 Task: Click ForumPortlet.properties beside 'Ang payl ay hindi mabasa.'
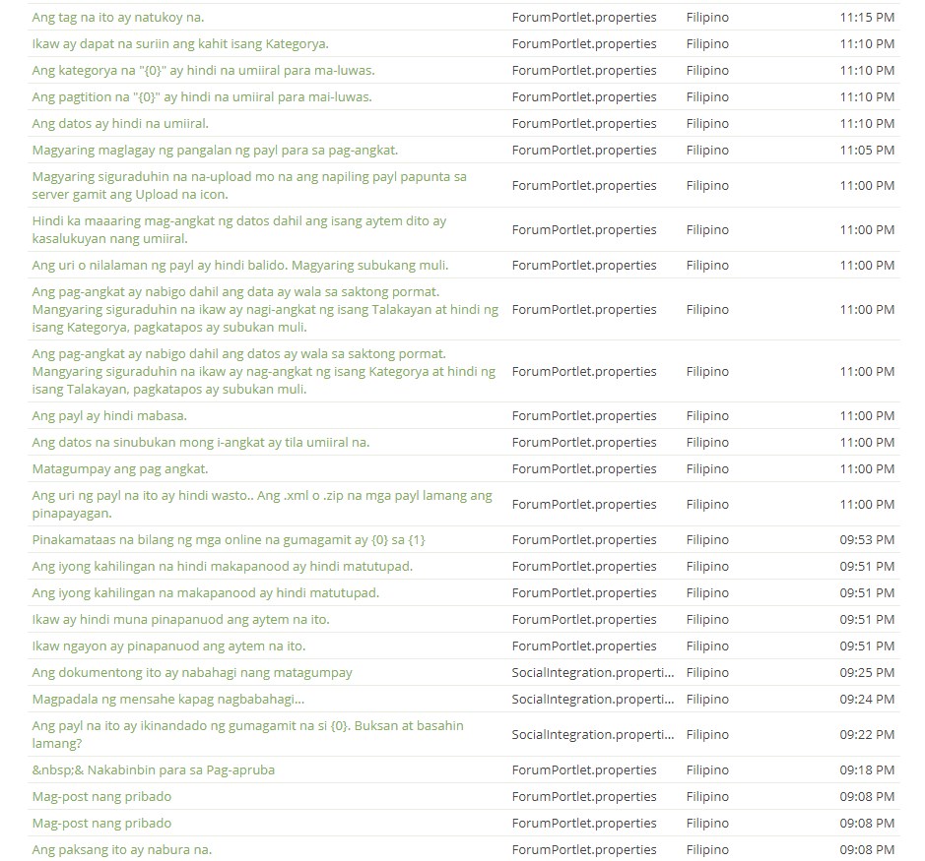point(584,416)
